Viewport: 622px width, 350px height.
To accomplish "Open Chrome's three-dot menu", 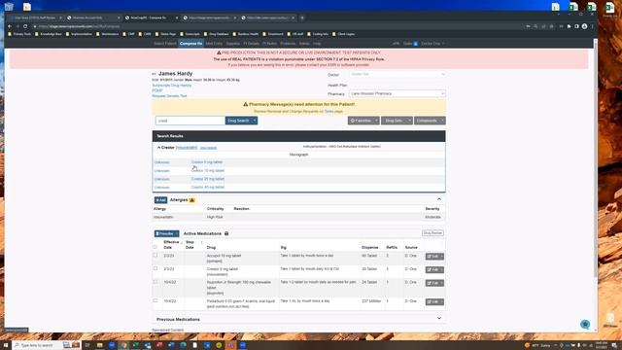I will coord(592,26).
